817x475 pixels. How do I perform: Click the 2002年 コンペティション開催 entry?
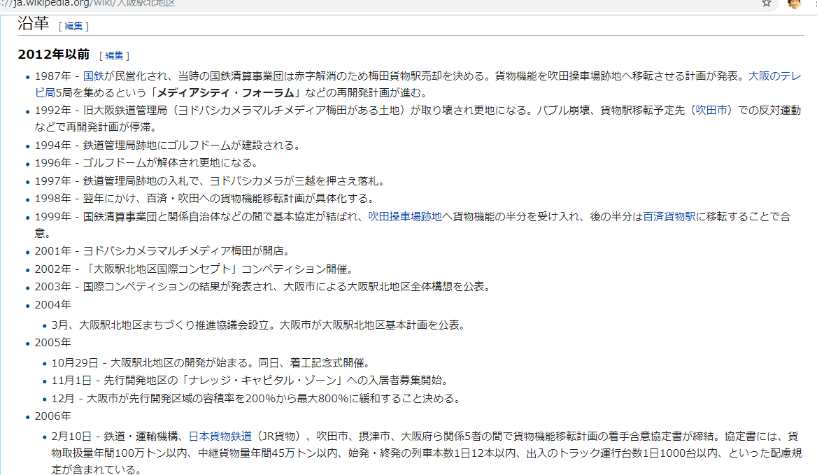pyautogui.click(x=194, y=269)
